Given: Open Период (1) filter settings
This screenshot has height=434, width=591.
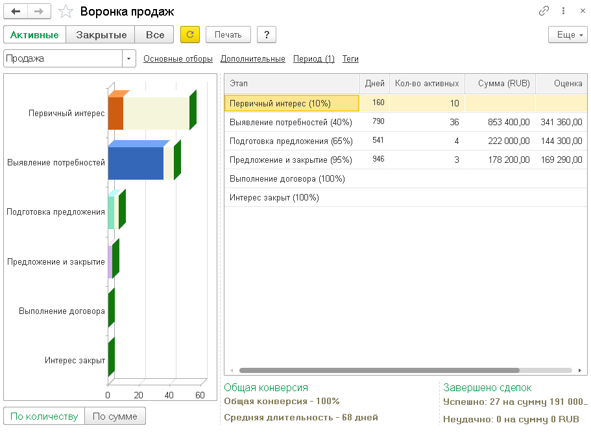Looking at the screenshot, I should click(313, 59).
